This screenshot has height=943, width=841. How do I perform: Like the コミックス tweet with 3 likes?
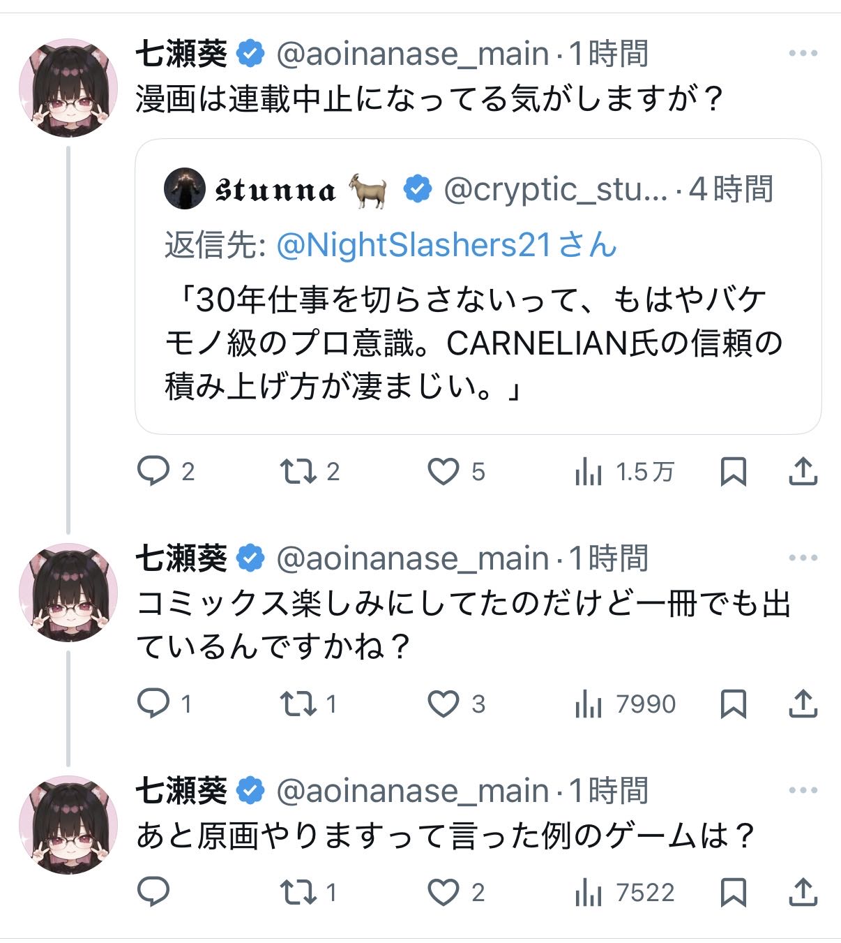click(444, 704)
